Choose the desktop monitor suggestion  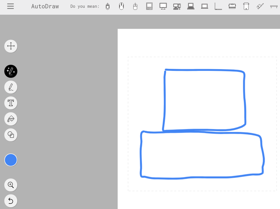pyautogui.click(x=163, y=6)
